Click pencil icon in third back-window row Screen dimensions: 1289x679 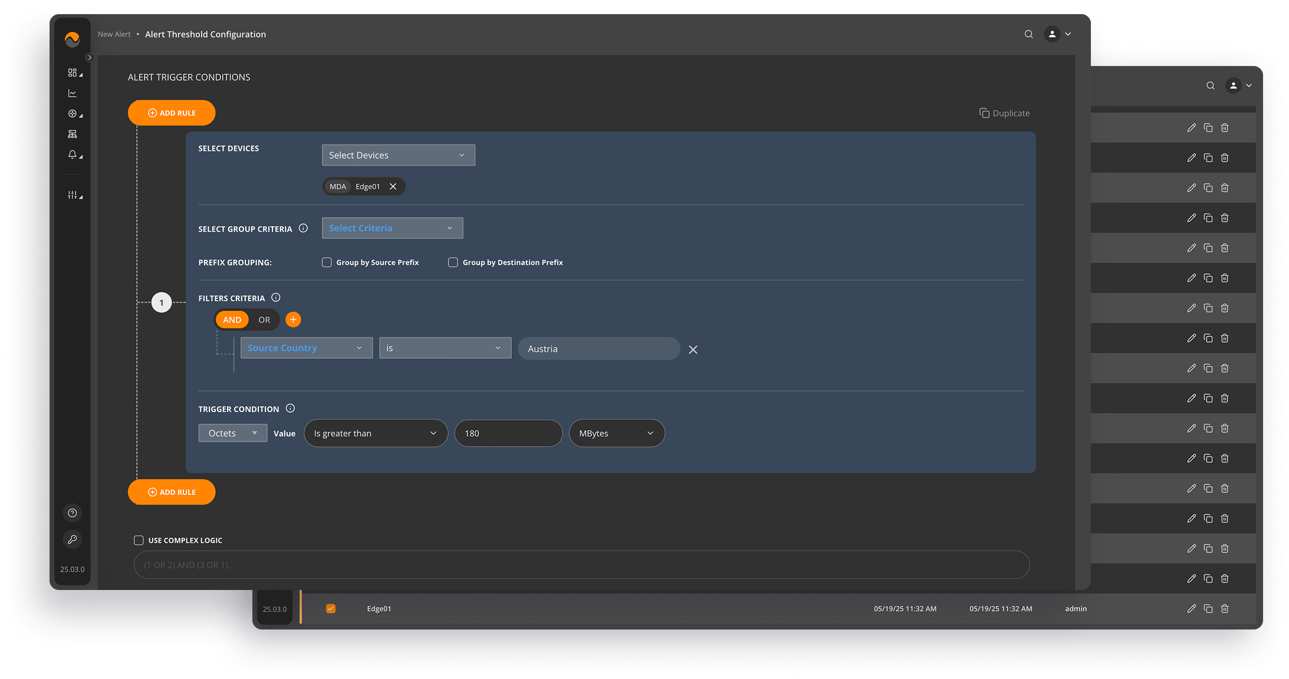(1192, 187)
